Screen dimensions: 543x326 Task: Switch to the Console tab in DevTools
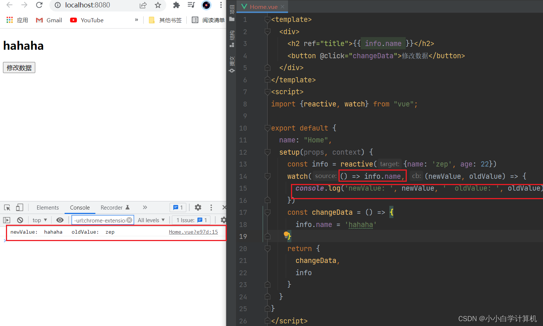pyautogui.click(x=80, y=208)
